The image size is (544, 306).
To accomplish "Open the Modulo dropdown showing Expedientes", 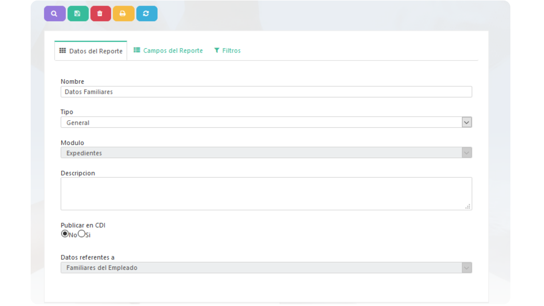I will [266, 153].
